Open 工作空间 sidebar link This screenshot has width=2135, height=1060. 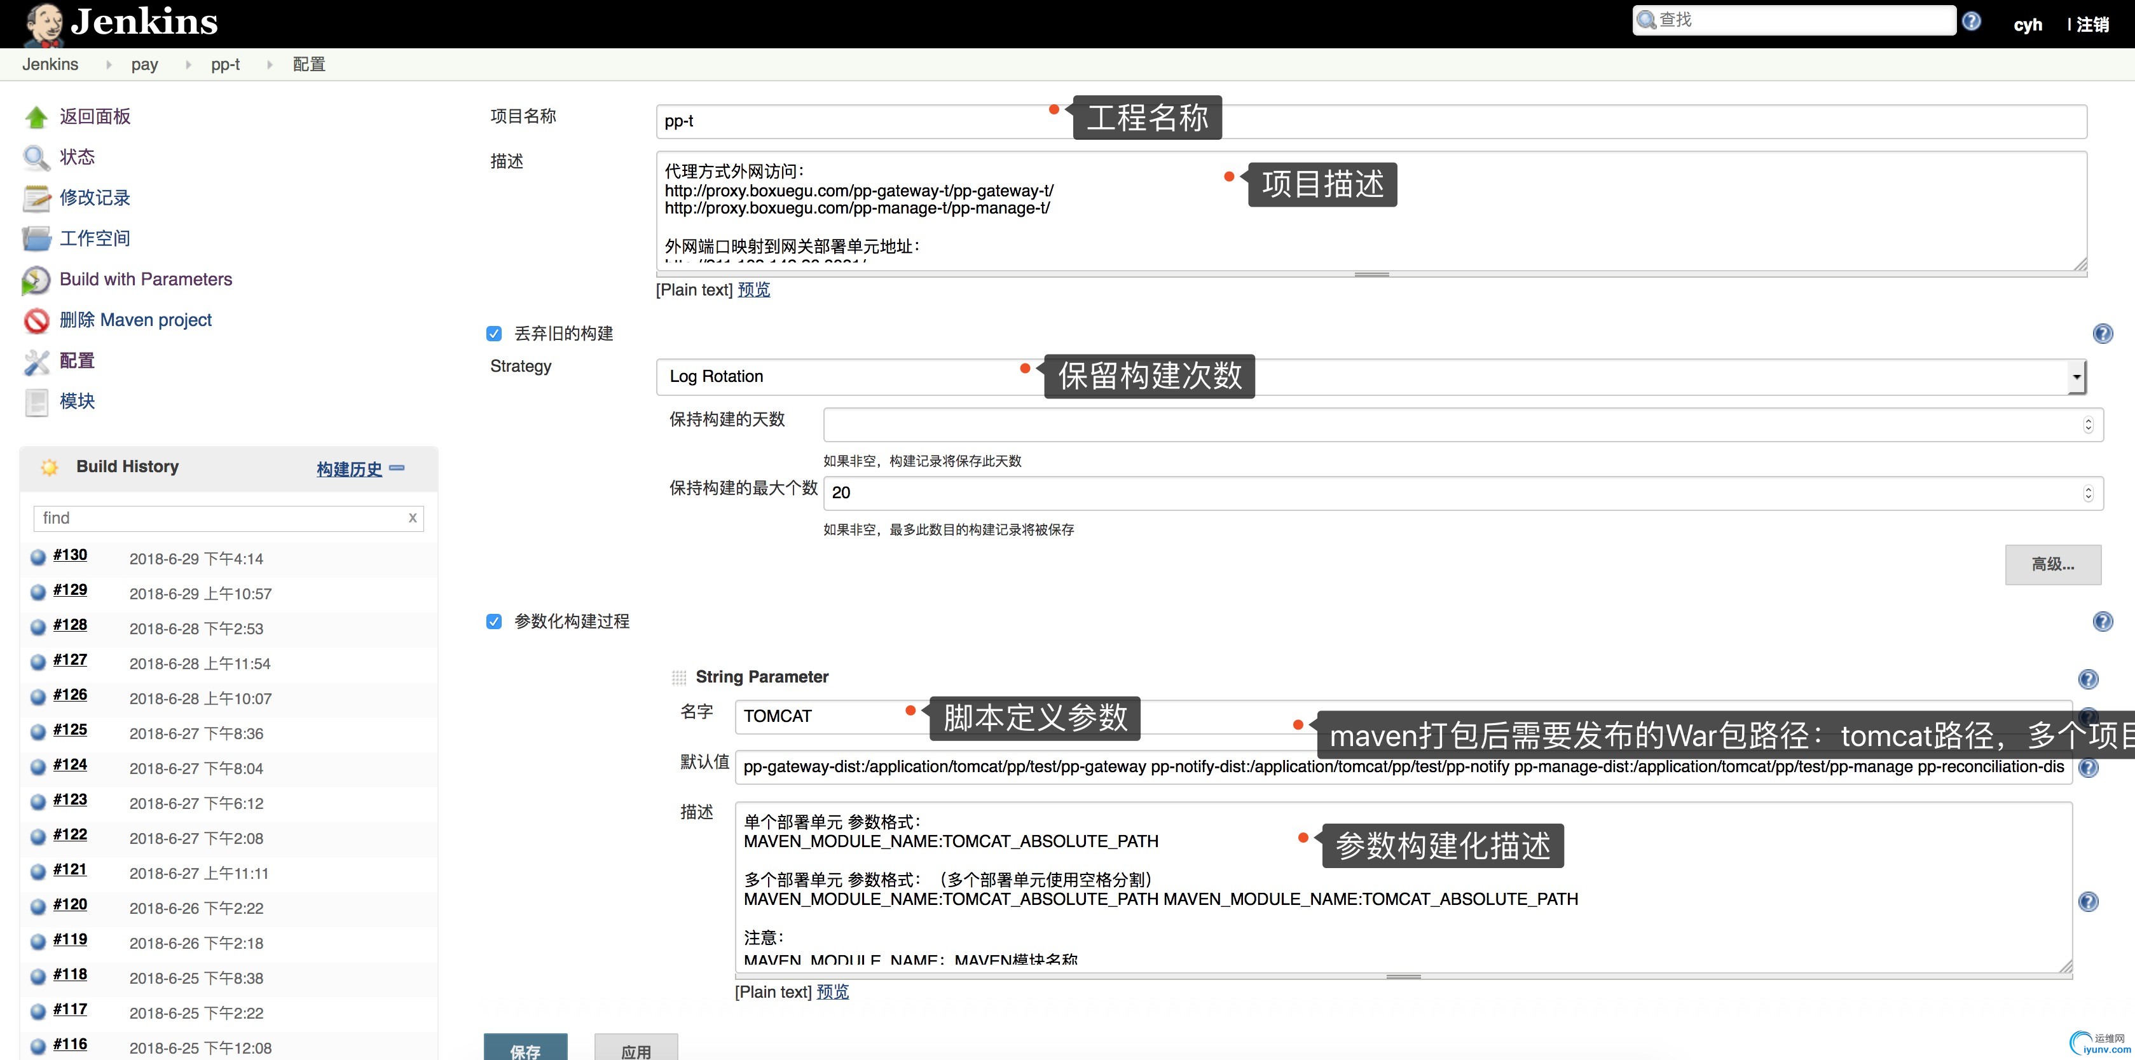pos(95,238)
